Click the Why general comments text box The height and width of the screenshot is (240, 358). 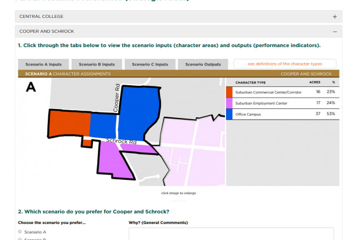[x=231, y=233]
